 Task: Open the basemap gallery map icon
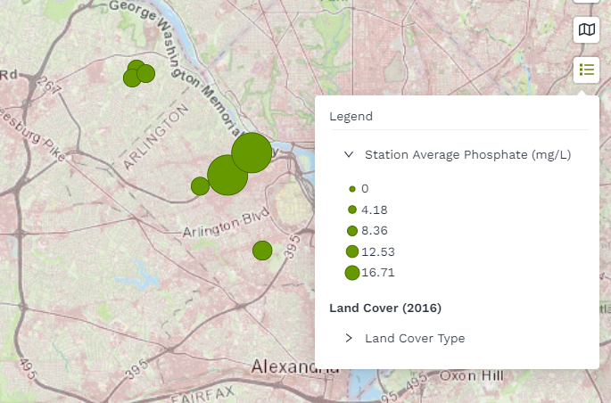(x=586, y=30)
